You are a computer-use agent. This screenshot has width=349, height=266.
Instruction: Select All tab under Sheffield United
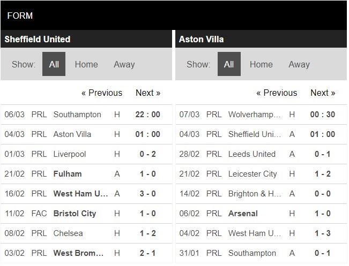tap(54, 64)
